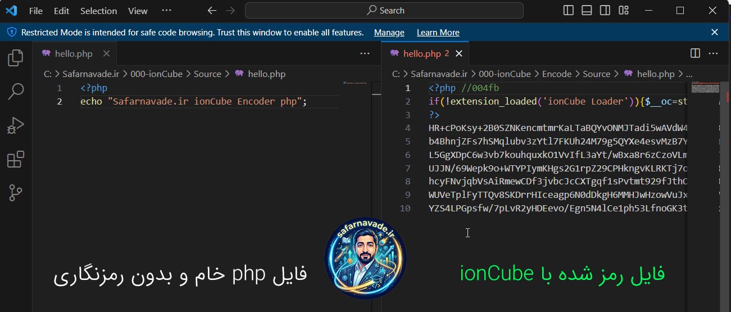Click hello.php in left breadcrumb
The height and width of the screenshot is (312, 731).
267,74
